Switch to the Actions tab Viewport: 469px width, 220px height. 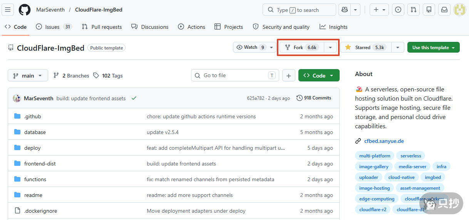point(191,27)
